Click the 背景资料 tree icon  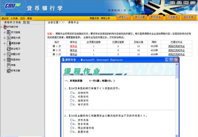[9, 60]
